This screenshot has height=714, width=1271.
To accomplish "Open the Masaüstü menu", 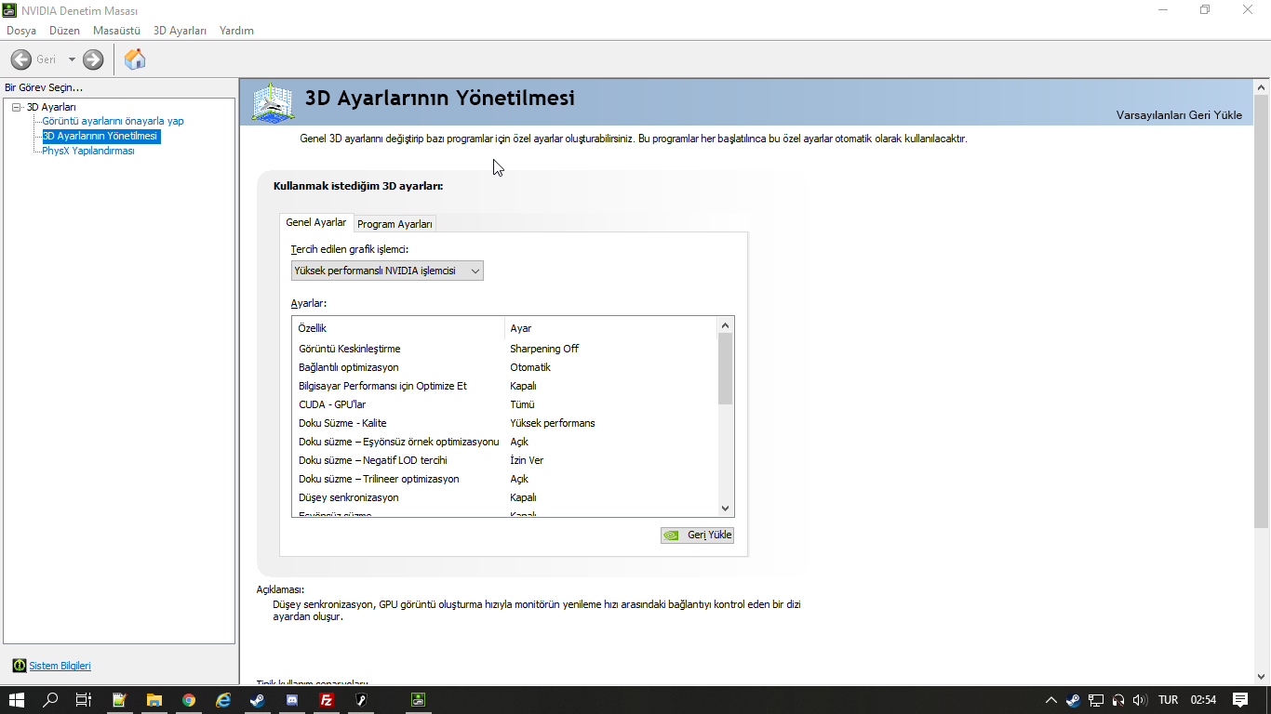I will pos(116,31).
